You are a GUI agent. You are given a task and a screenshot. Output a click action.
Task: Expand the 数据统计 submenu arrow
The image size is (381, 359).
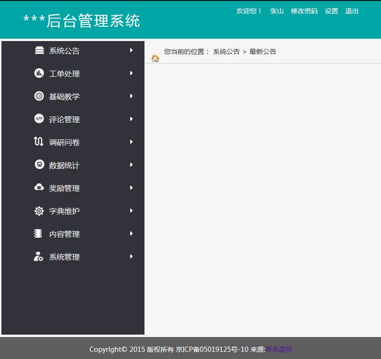[x=131, y=165]
